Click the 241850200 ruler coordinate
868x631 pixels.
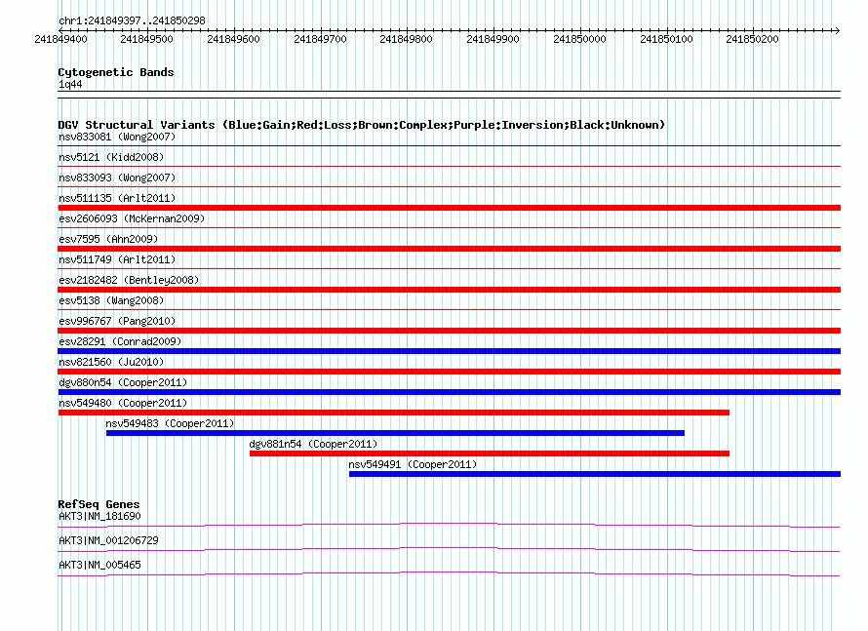coord(752,39)
